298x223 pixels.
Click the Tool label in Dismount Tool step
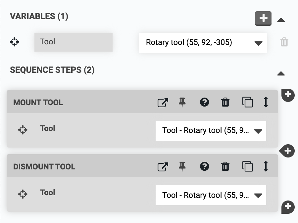(x=47, y=193)
